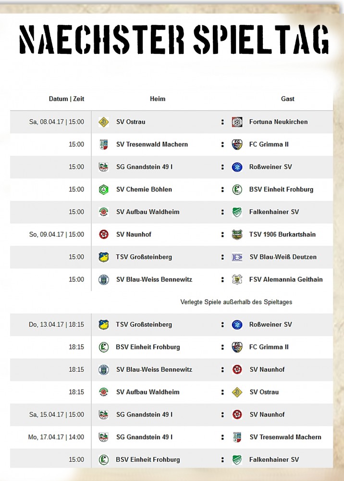The width and height of the screenshot is (344, 481).
Task: Click the SV Naunhof logo on 09.04.17 row
Action: 104,235
